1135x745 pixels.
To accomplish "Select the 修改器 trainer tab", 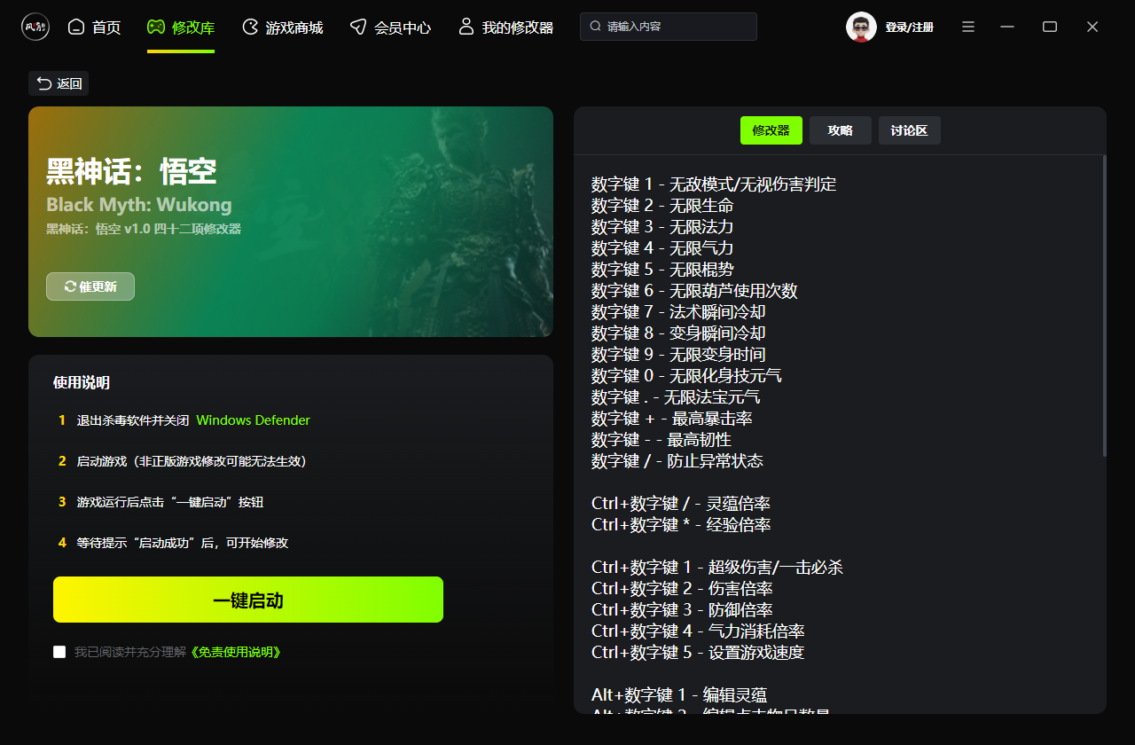I will [x=771, y=130].
